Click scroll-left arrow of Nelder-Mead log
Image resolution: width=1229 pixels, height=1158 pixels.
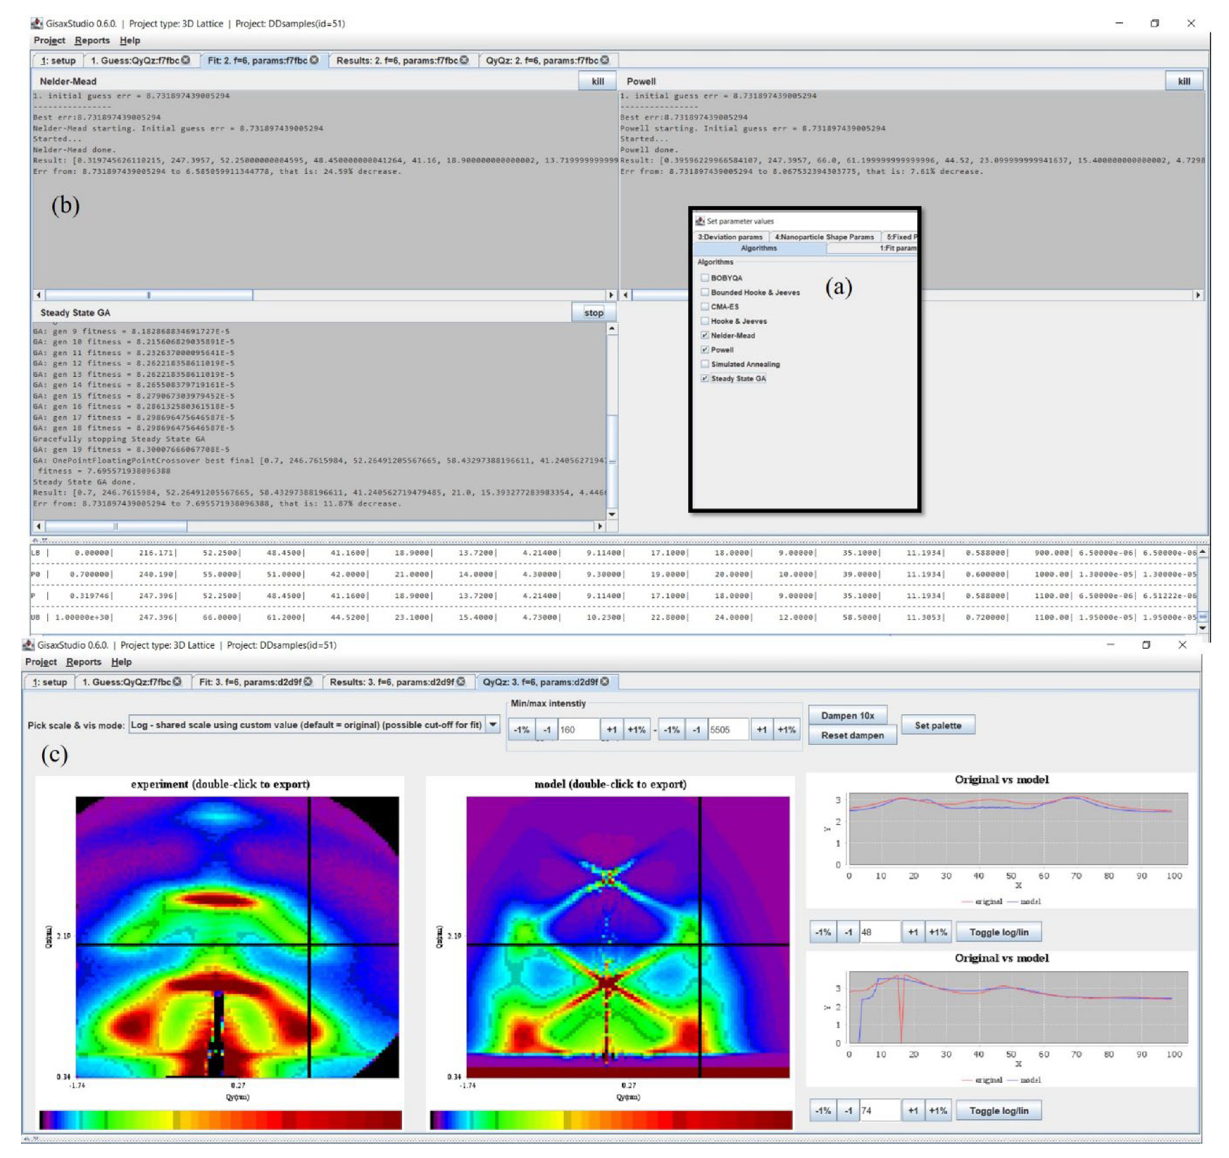tap(38, 295)
